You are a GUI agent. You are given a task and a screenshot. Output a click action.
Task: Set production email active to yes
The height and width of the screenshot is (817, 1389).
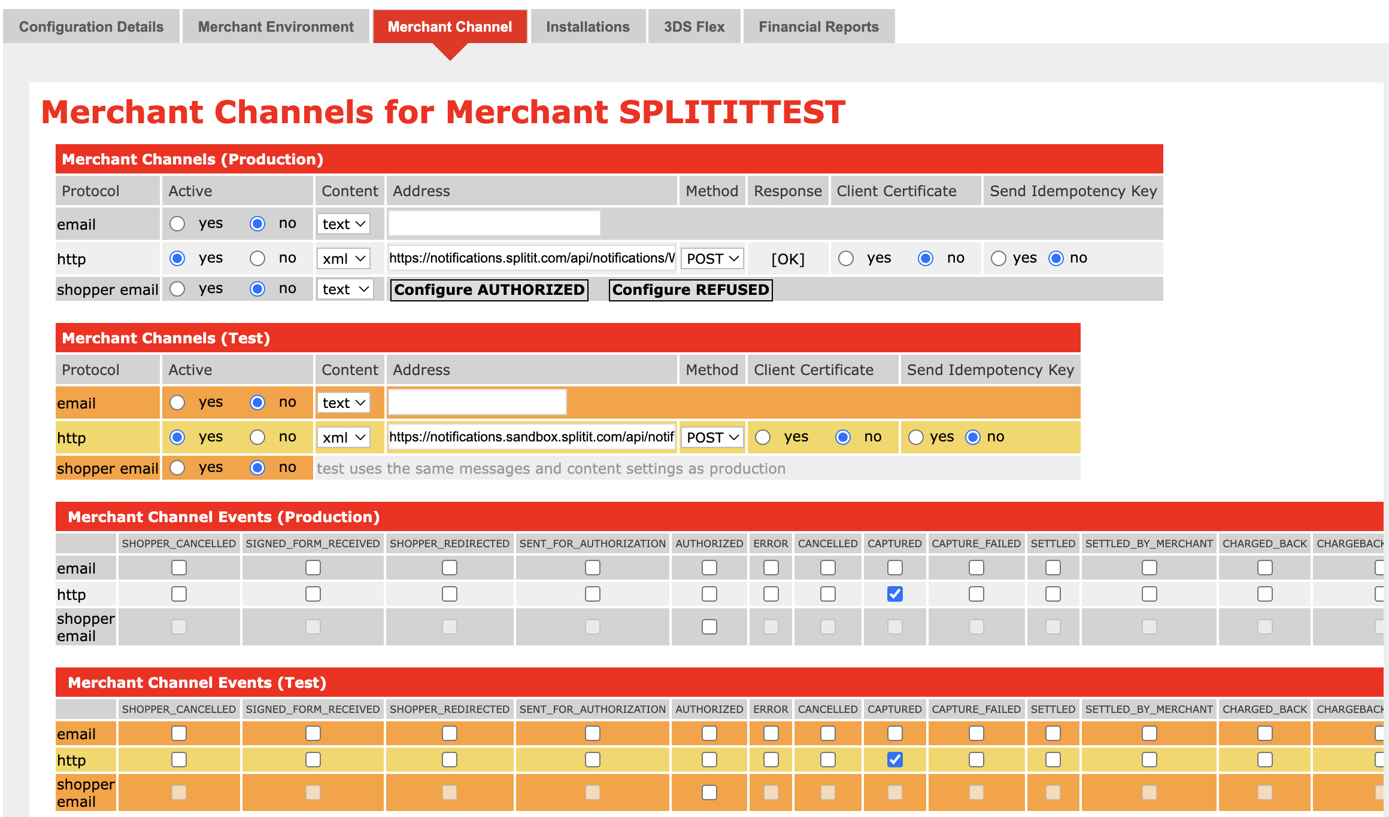pyautogui.click(x=177, y=224)
